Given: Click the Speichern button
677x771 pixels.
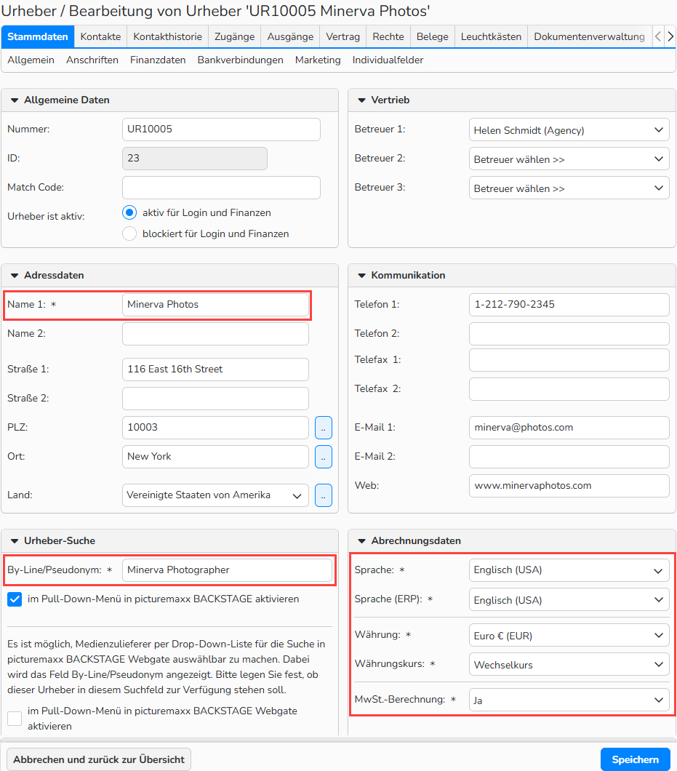Looking at the screenshot, I should [x=636, y=759].
